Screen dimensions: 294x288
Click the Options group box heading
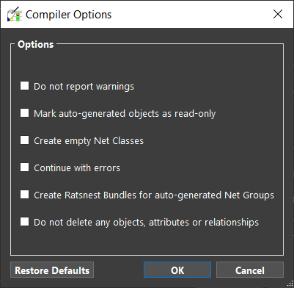(36, 44)
